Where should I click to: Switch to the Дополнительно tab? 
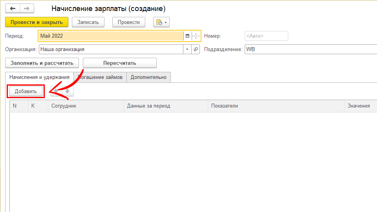click(148, 77)
